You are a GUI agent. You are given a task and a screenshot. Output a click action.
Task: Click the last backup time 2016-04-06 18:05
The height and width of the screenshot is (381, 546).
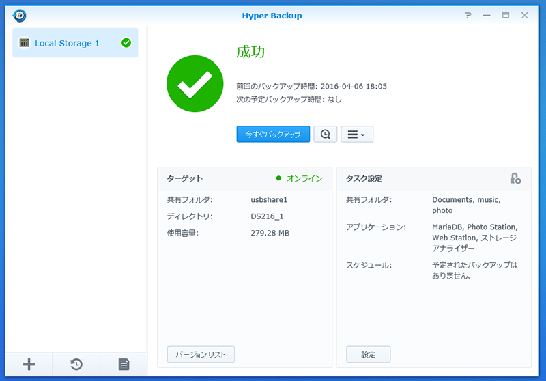coord(354,86)
